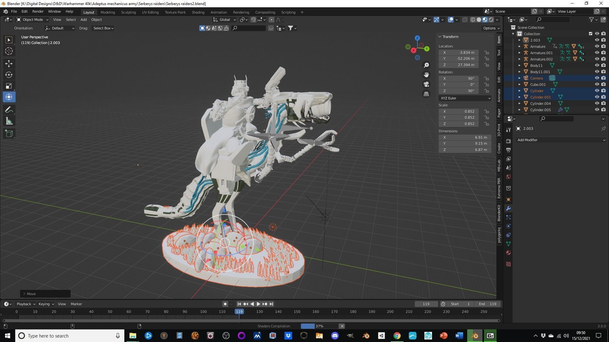Open viewport Options button
Viewport: 609px width, 342px height.
point(491,28)
